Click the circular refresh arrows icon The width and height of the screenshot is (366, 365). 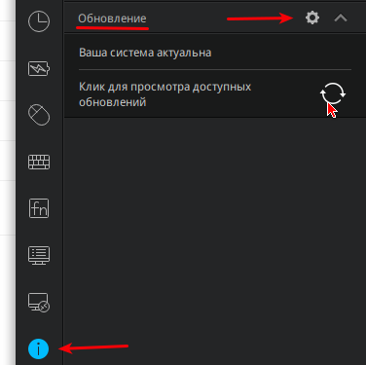(x=333, y=93)
